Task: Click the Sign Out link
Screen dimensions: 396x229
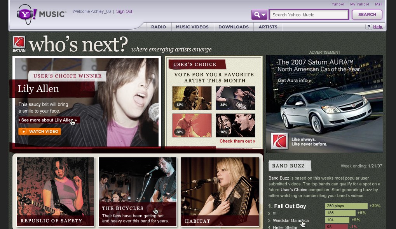Action: coord(124,11)
